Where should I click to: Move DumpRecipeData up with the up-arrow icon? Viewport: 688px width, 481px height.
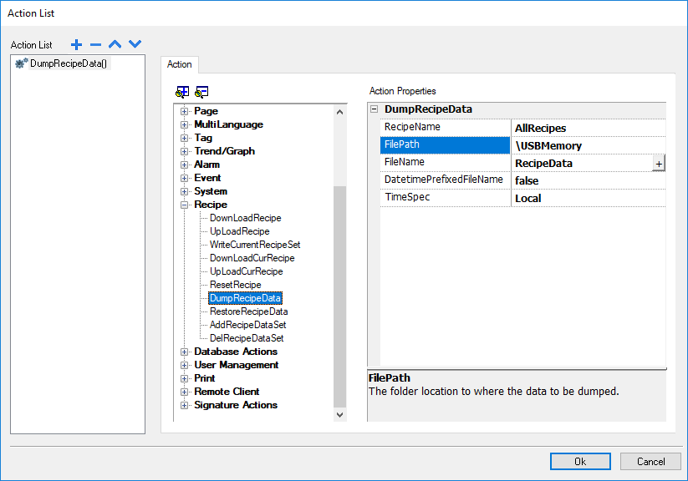click(115, 44)
